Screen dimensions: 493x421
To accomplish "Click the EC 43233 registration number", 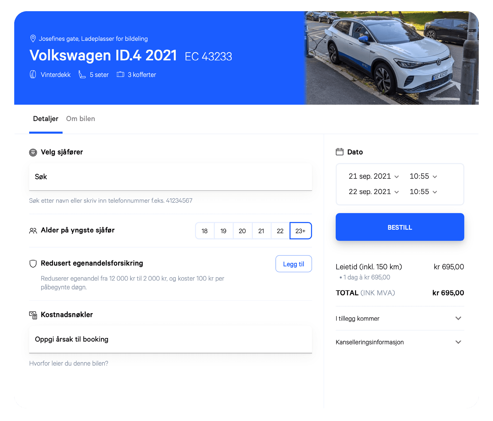I will 208,56.
